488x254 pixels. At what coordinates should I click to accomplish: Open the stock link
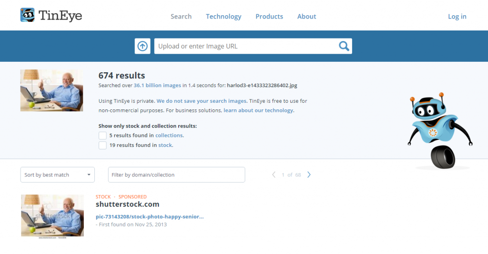point(165,145)
